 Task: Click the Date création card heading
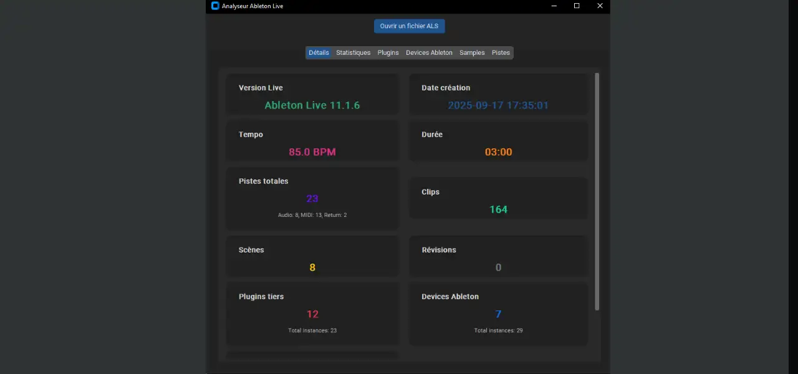point(446,88)
